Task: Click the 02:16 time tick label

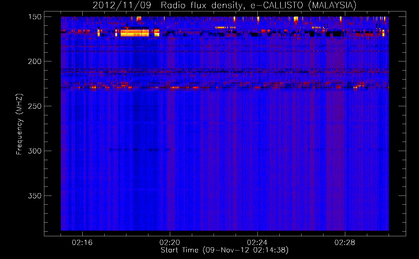Action: (82, 243)
